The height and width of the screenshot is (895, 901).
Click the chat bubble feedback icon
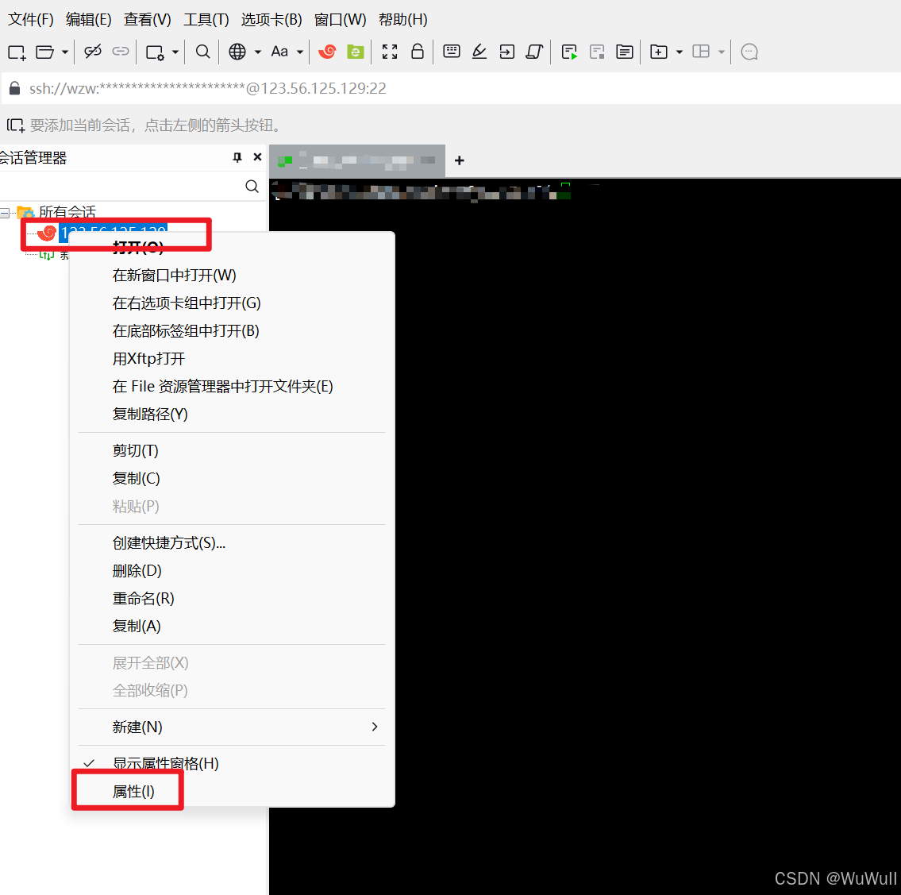coord(749,52)
